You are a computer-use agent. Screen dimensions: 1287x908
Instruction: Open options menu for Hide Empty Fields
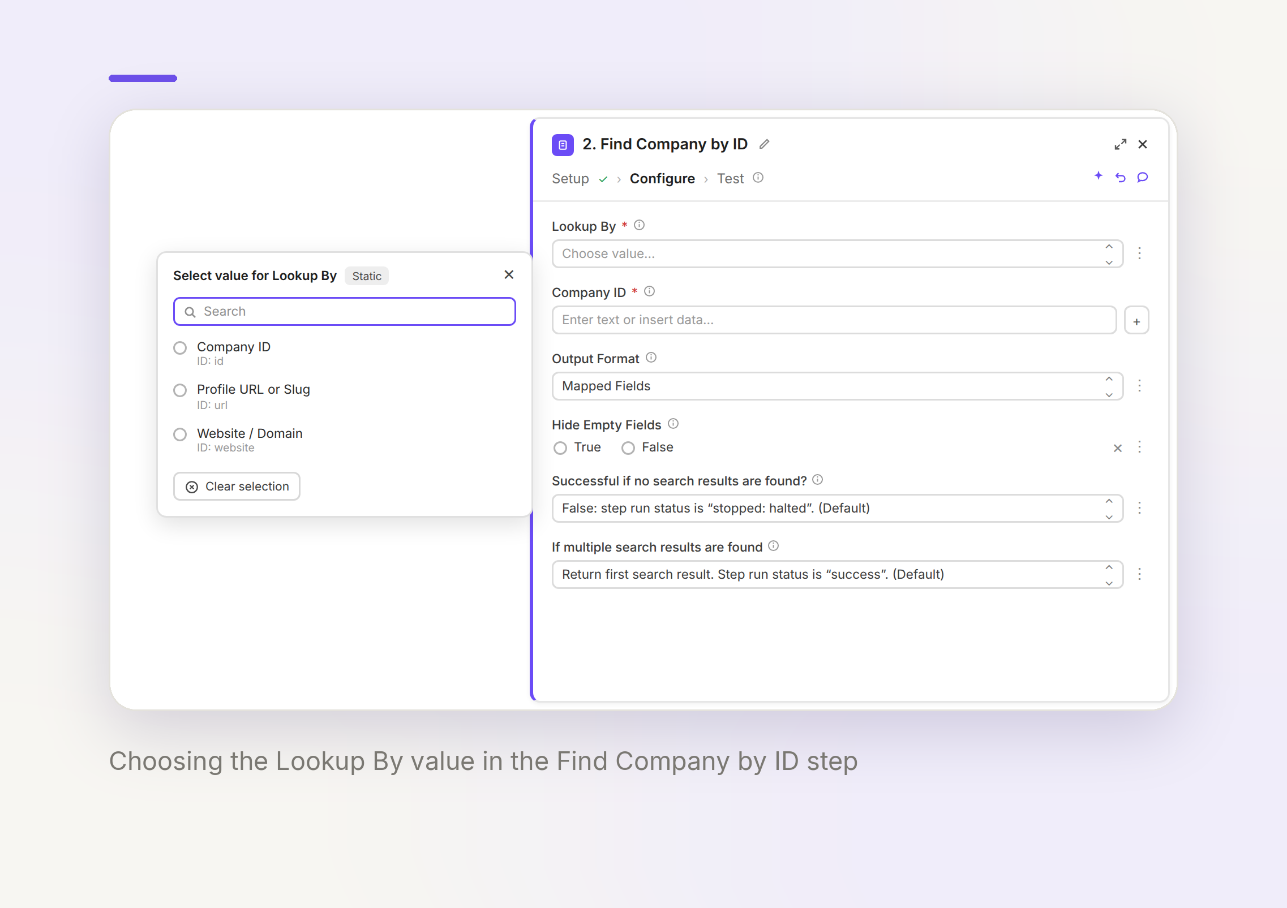pyautogui.click(x=1140, y=447)
